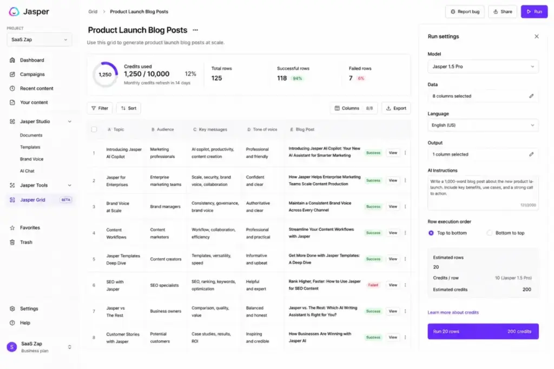This screenshot has width=554, height=369.
Task: Open the Documents menu item
Action: pos(31,135)
